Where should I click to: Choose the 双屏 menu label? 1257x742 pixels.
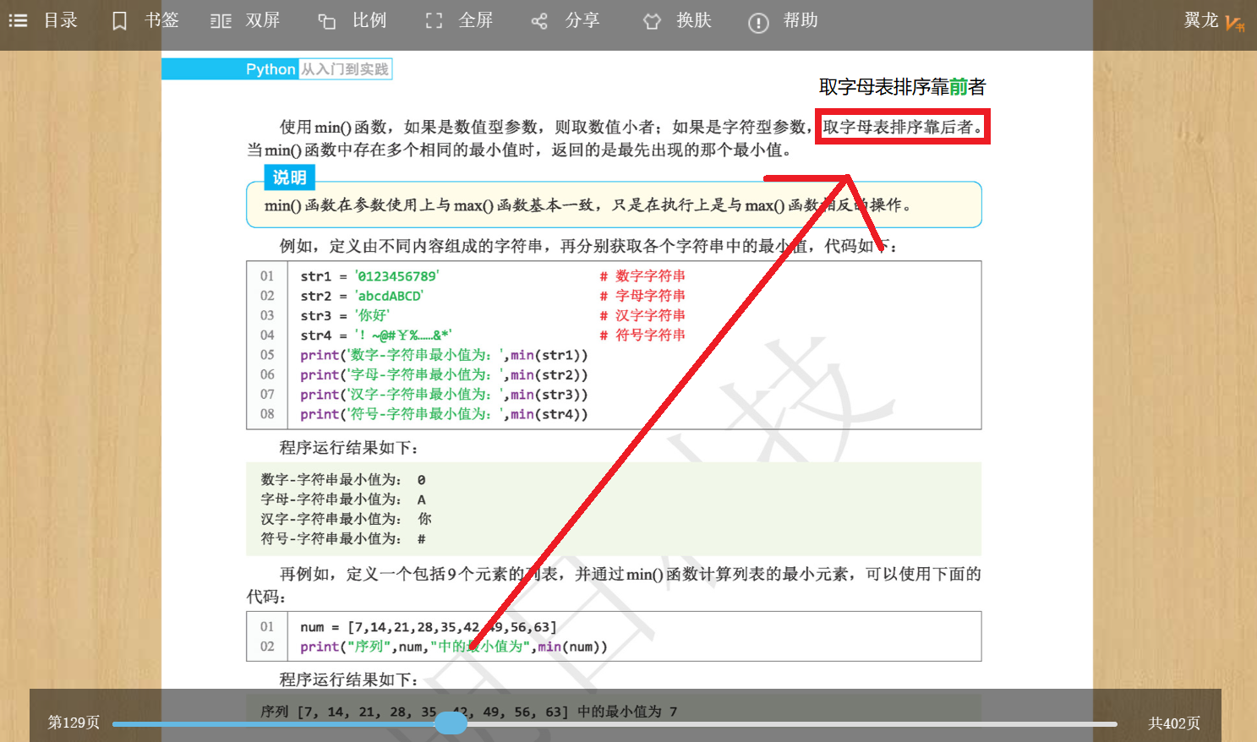coord(262,20)
